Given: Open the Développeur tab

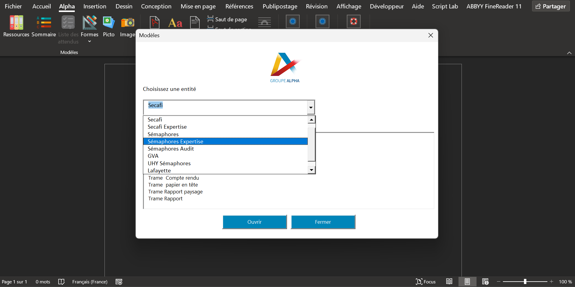Looking at the screenshot, I should click(x=387, y=6).
